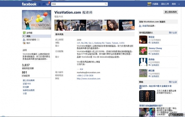Open the http://www.vicovation.com link
The height and width of the screenshot is (117, 185).
(x=88, y=79)
